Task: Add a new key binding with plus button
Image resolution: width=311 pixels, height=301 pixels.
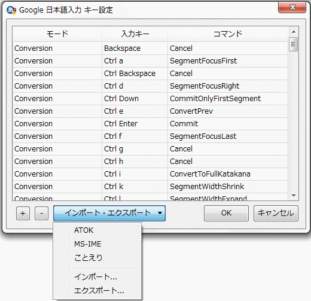Action: tap(23, 213)
